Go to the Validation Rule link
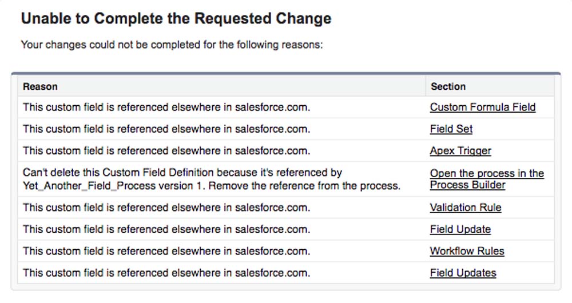 click(465, 208)
